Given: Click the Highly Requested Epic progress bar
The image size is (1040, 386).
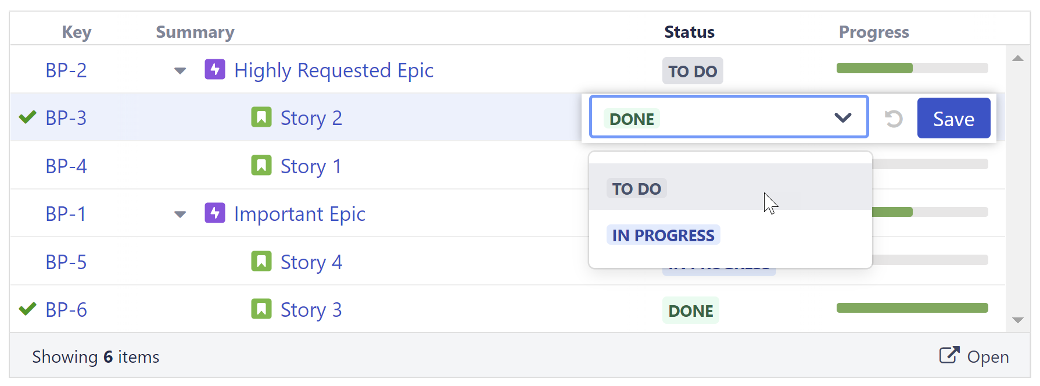Looking at the screenshot, I should [912, 69].
